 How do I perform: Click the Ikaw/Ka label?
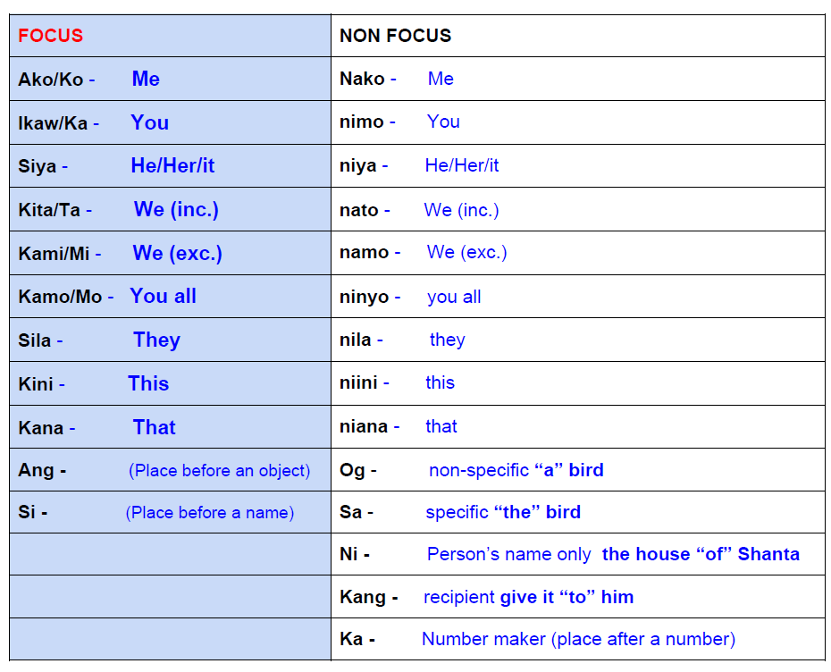pos(53,123)
